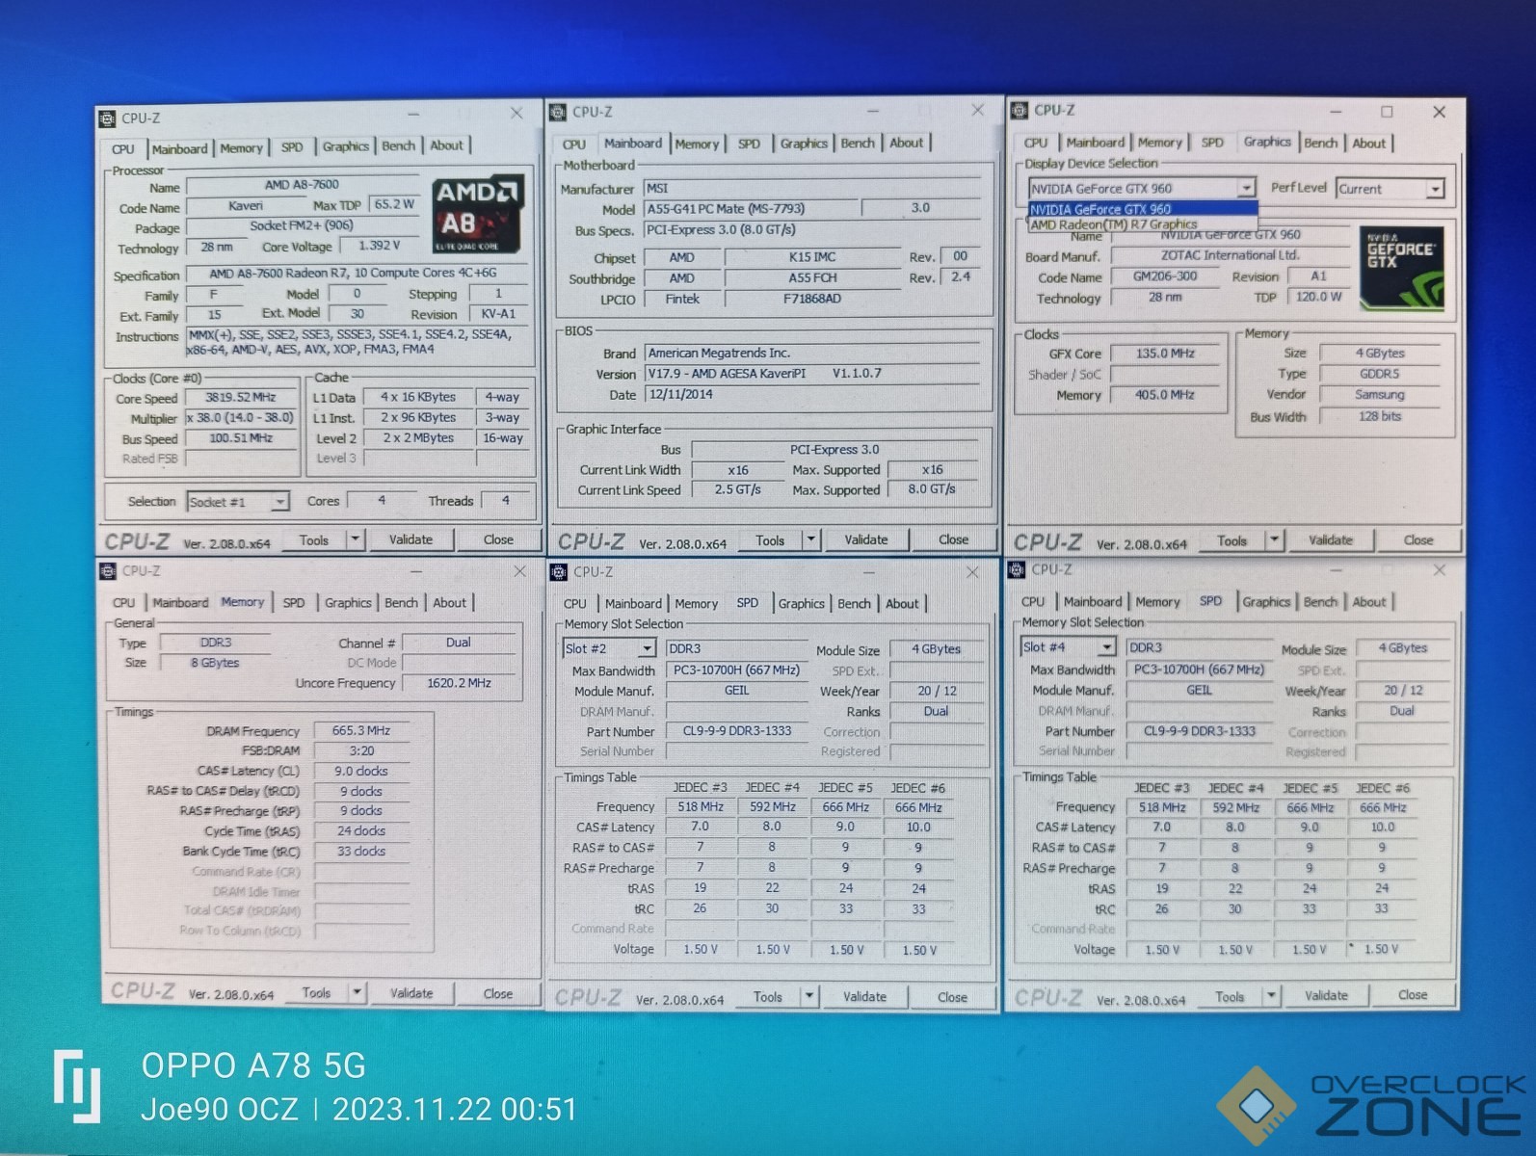Switch to Memory tab in MSI Mainboard window
The width and height of the screenshot is (1536, 1156).
(697, 144)
